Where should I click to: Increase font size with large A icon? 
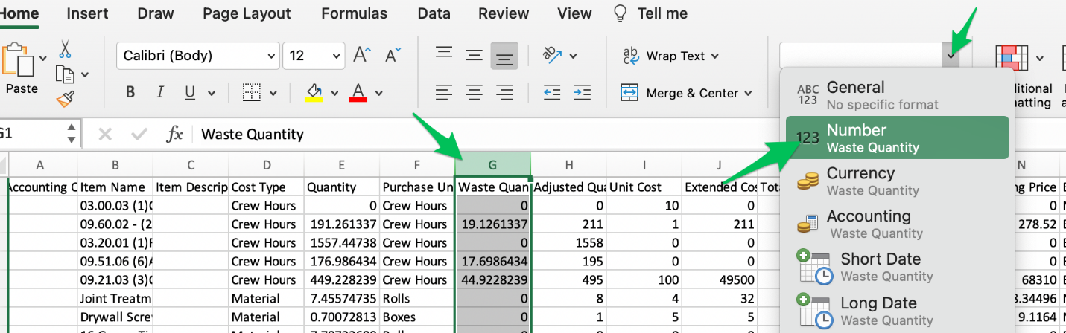pos(362,55)
